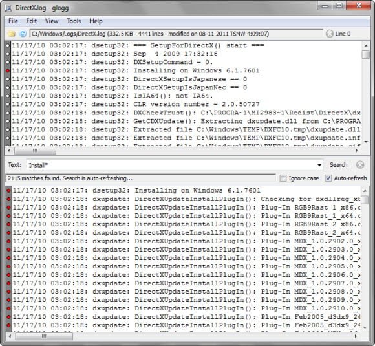Stop the search with the grey X icon
The height and width of the screenshot is (346, 375).
360,165
